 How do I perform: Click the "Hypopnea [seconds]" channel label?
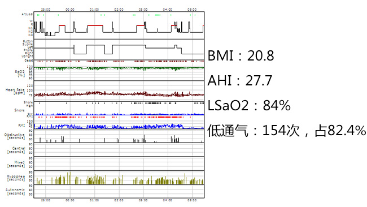16,178
